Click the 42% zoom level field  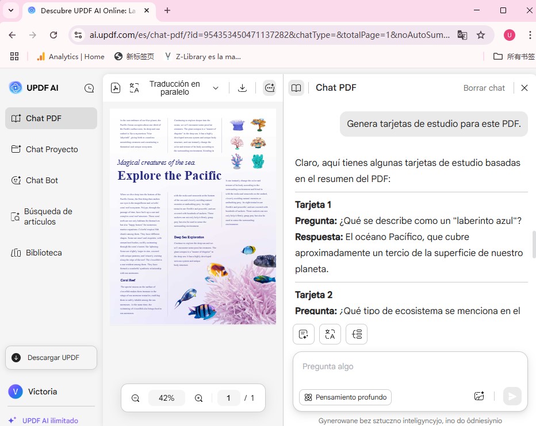(166, 398)
